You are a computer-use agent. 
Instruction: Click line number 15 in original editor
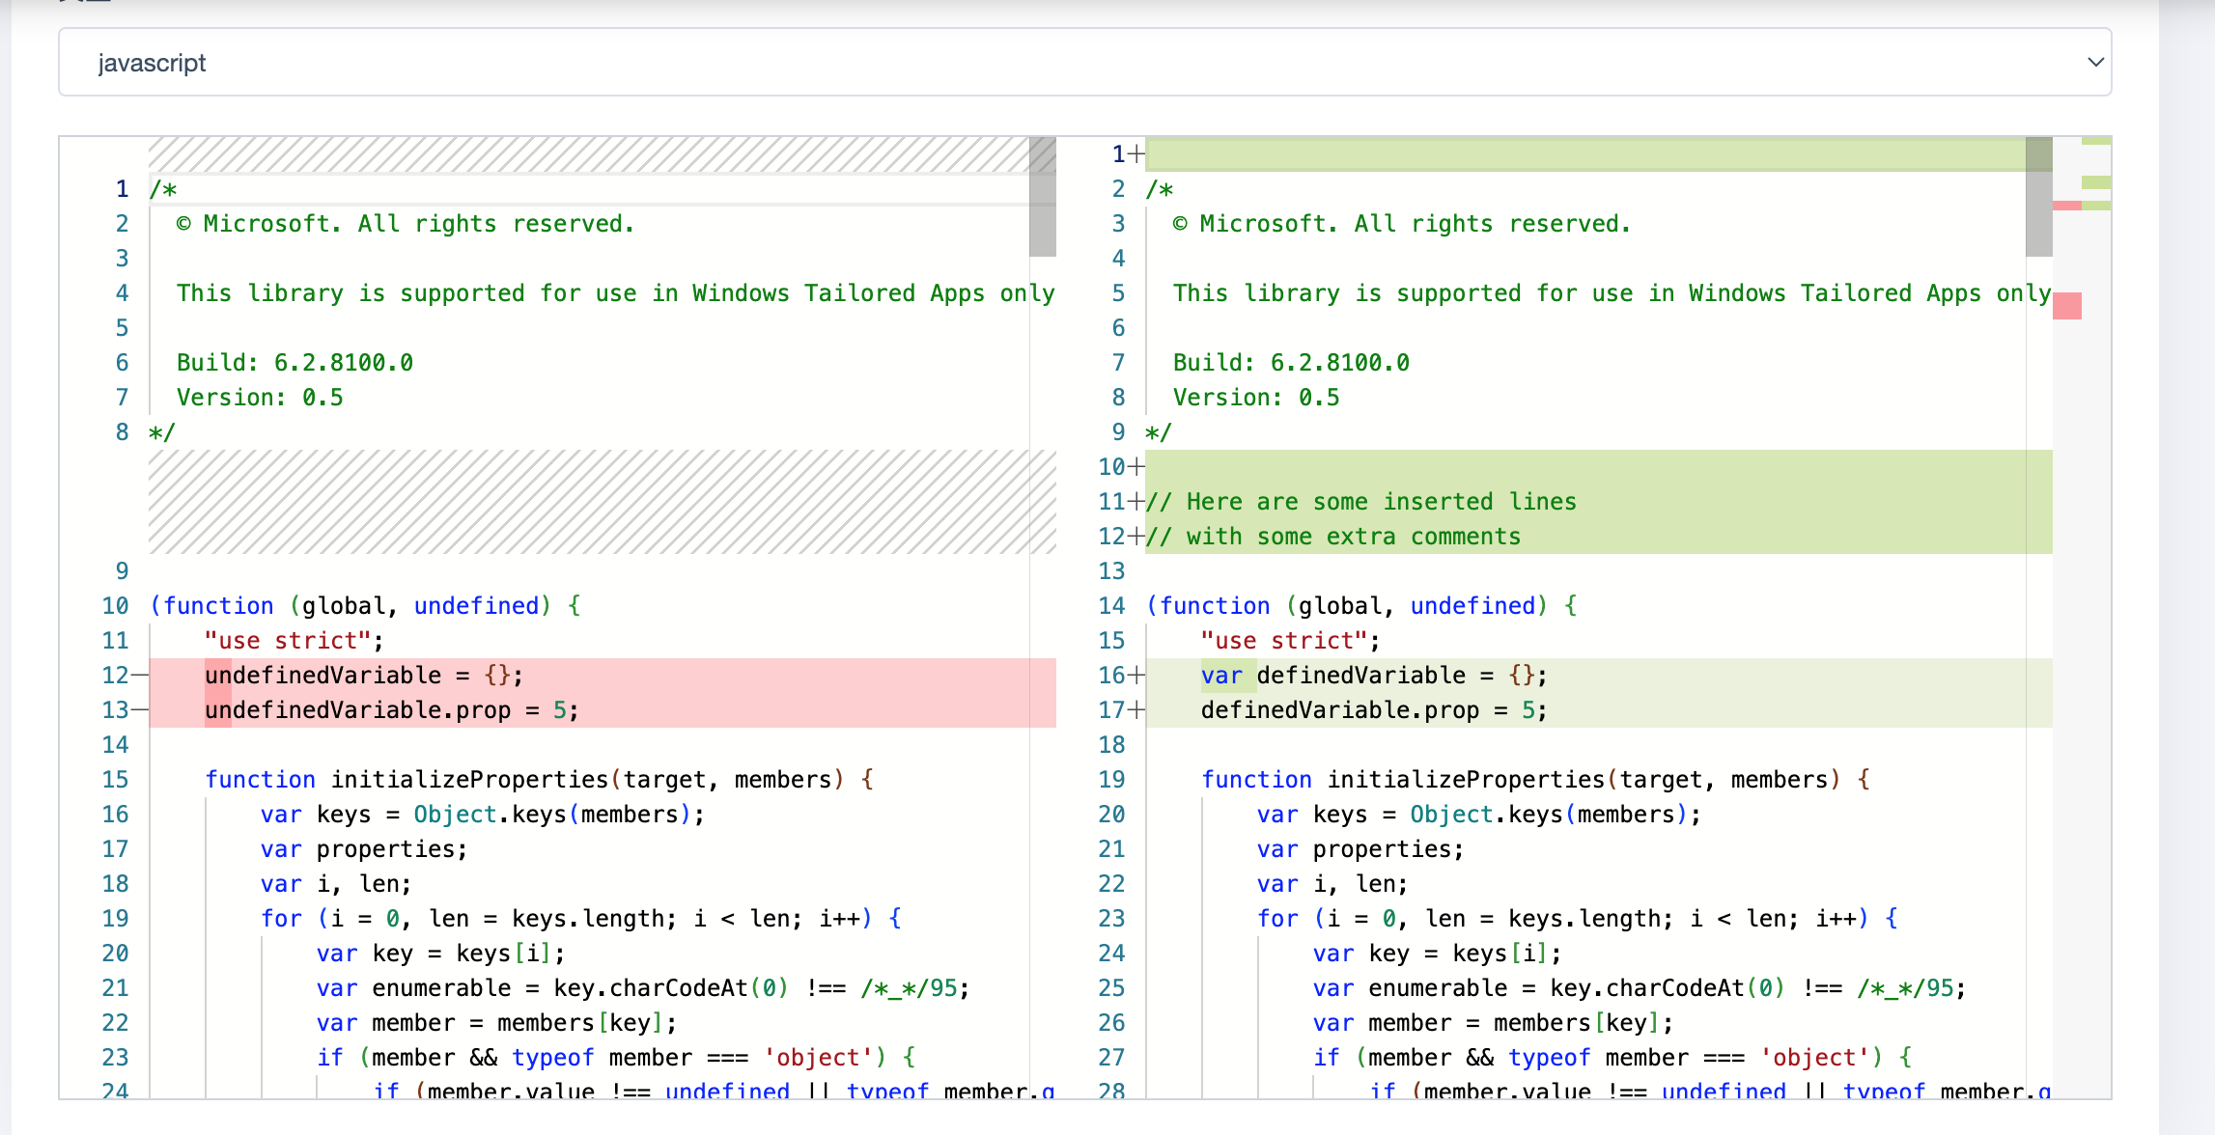[x=115, y=780]
